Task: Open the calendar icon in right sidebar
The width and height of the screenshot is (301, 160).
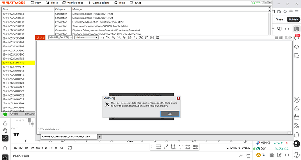Action: [x=297, y=117]
